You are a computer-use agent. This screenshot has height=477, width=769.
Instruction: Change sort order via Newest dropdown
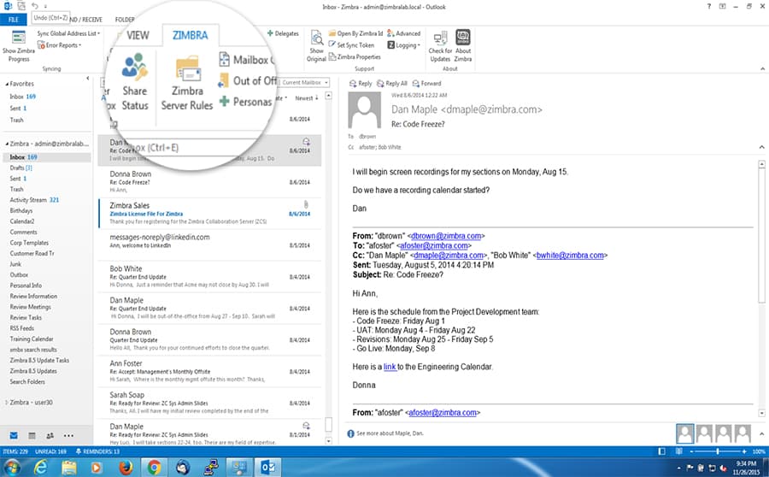tap(307, 98)
